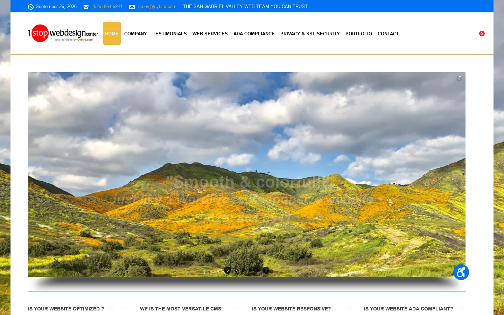
Task: Open the Web Services menu
Action: (x=210, y=34)
